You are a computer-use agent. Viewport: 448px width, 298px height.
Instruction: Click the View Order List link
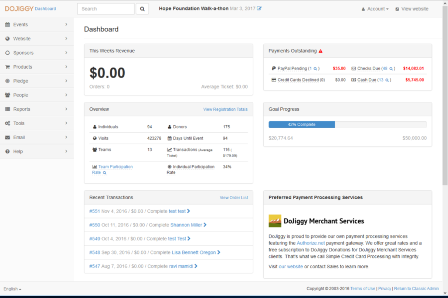234,197
